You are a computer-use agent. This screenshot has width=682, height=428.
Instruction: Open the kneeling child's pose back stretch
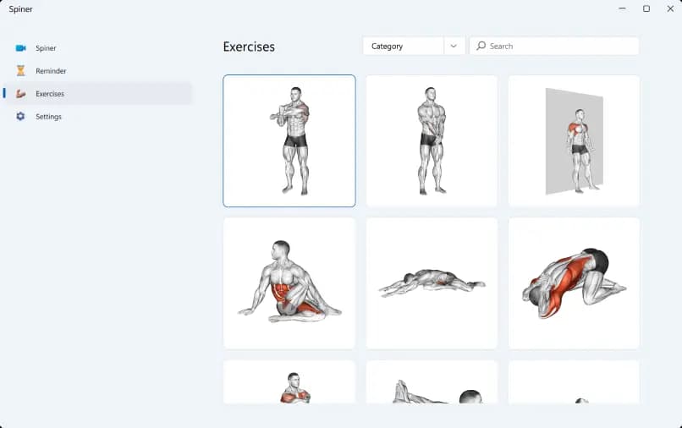coord(575,283)
